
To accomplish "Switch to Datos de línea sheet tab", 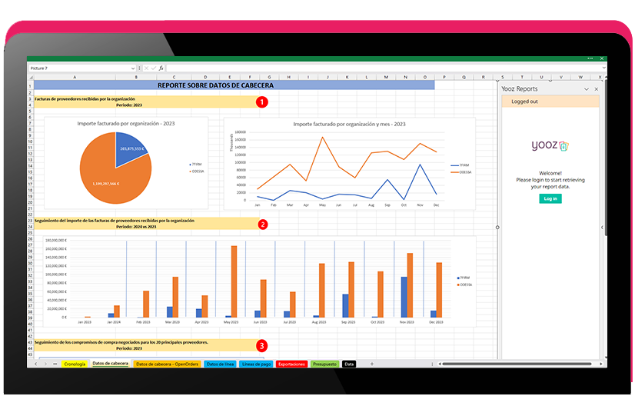I will (220, 364).
